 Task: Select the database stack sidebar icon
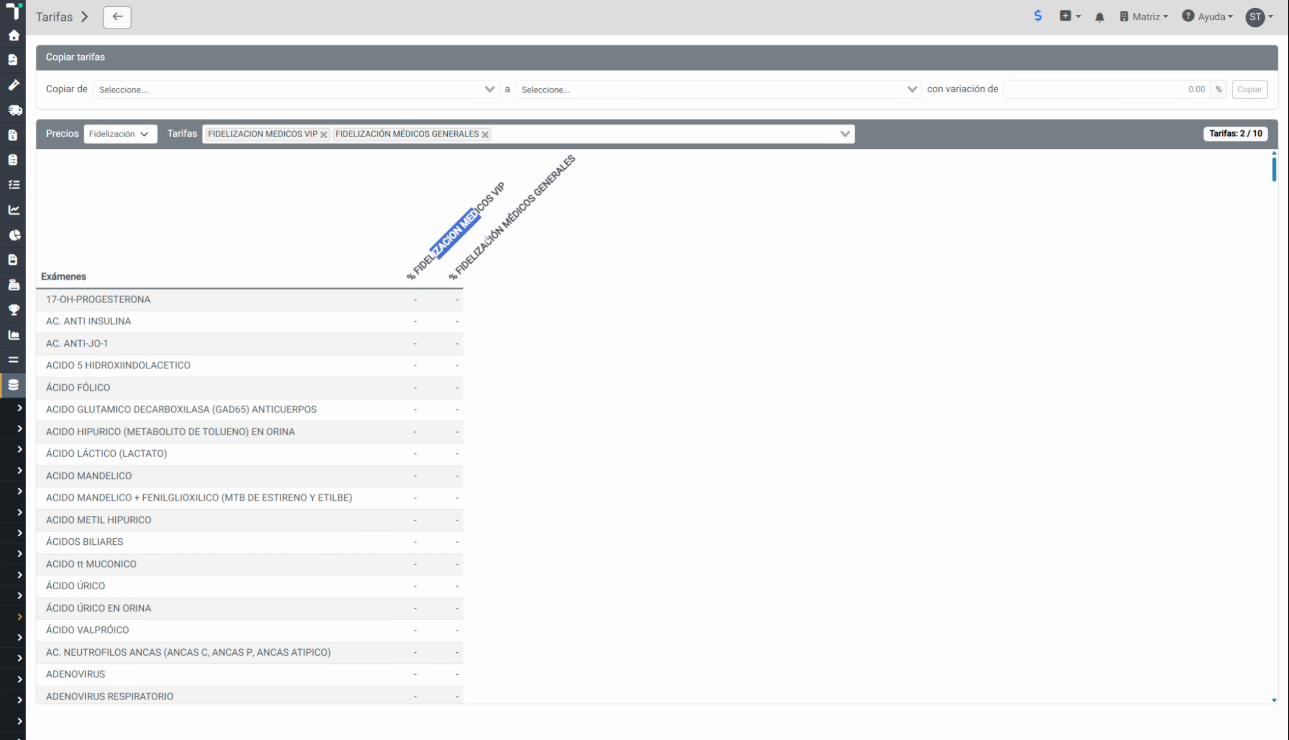pyautogui.click(x=13, y=385)
